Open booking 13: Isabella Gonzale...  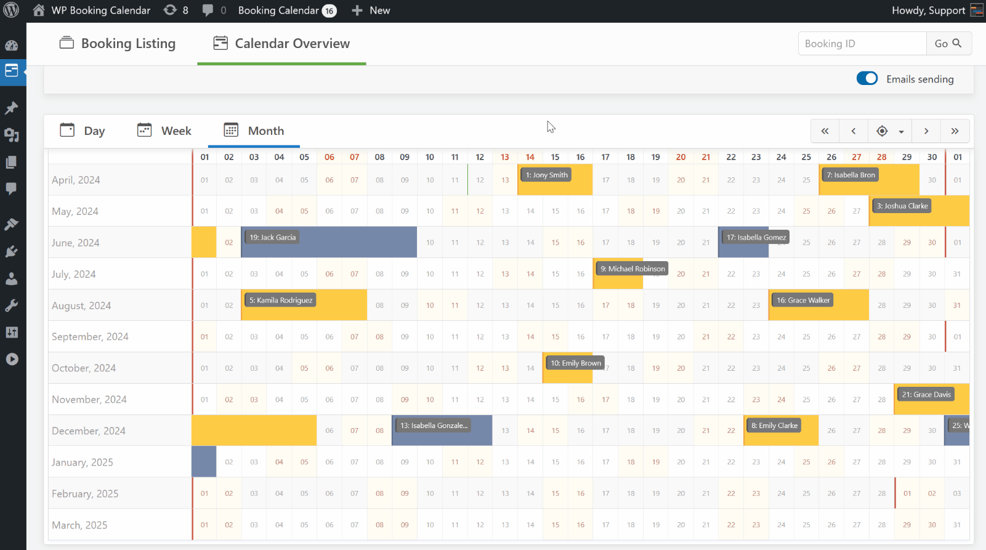click(x=434, y=425)
